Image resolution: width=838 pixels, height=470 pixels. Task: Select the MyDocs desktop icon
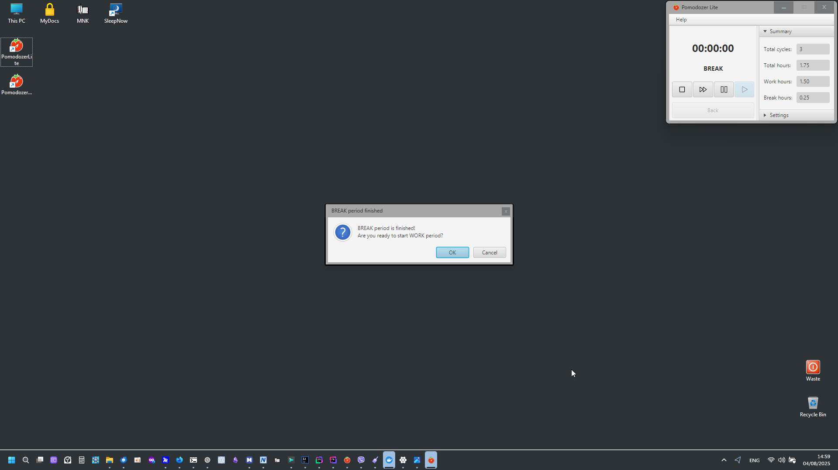coord(49,13)
